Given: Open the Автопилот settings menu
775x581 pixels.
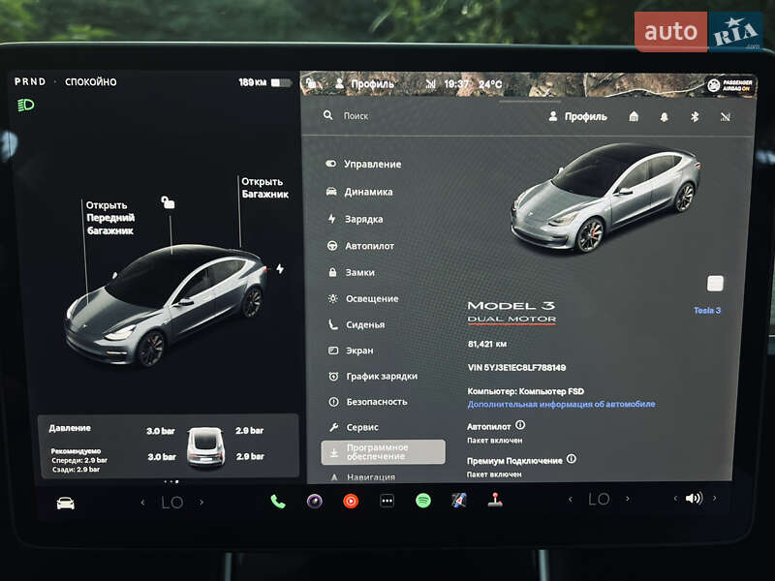Looking at the screenshot, I should pos(369,246).
